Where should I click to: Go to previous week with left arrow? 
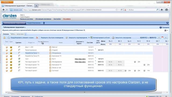tap(159, 38)
